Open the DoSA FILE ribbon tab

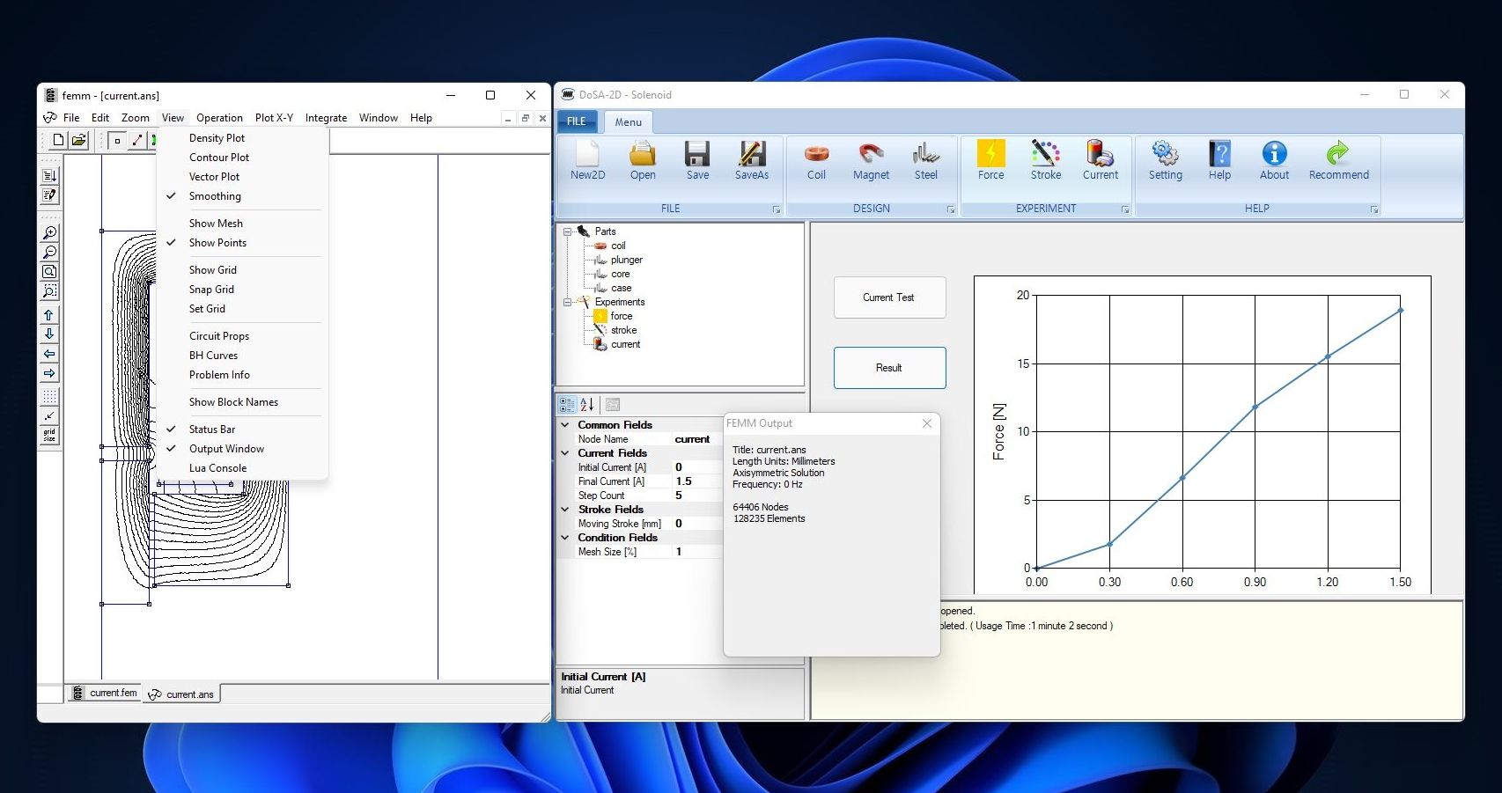(577, 121)
